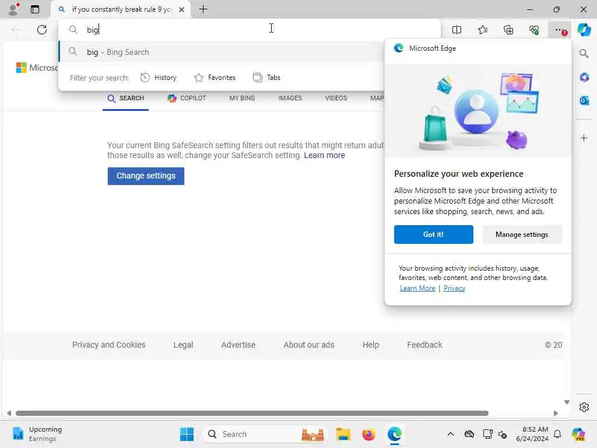Click the Got it! button

coord(433,235)
